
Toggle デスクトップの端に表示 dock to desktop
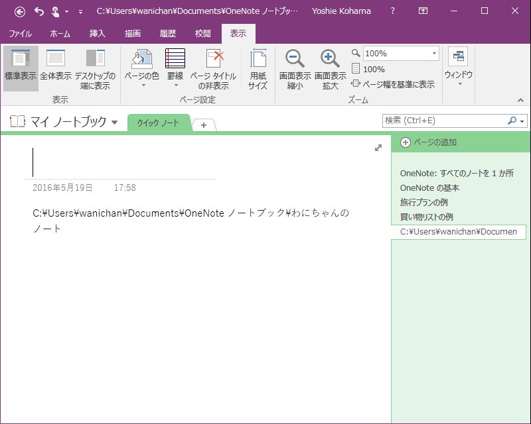coord(95,68)
